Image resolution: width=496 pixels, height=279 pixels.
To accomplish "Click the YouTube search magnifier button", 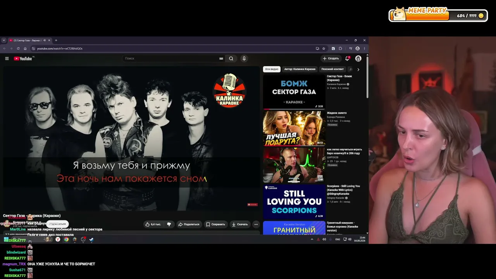I will point(231,59).
